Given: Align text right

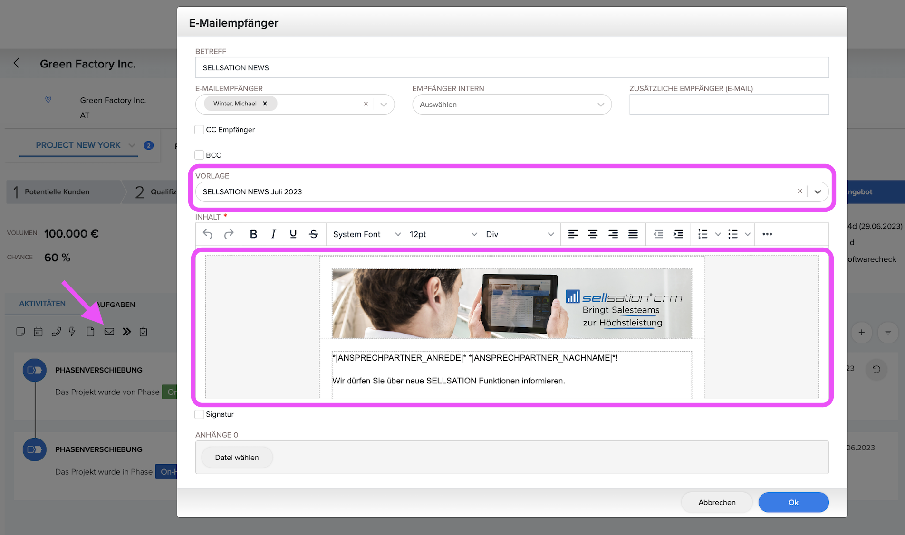Looking at the screenshot, I should 613,234.
